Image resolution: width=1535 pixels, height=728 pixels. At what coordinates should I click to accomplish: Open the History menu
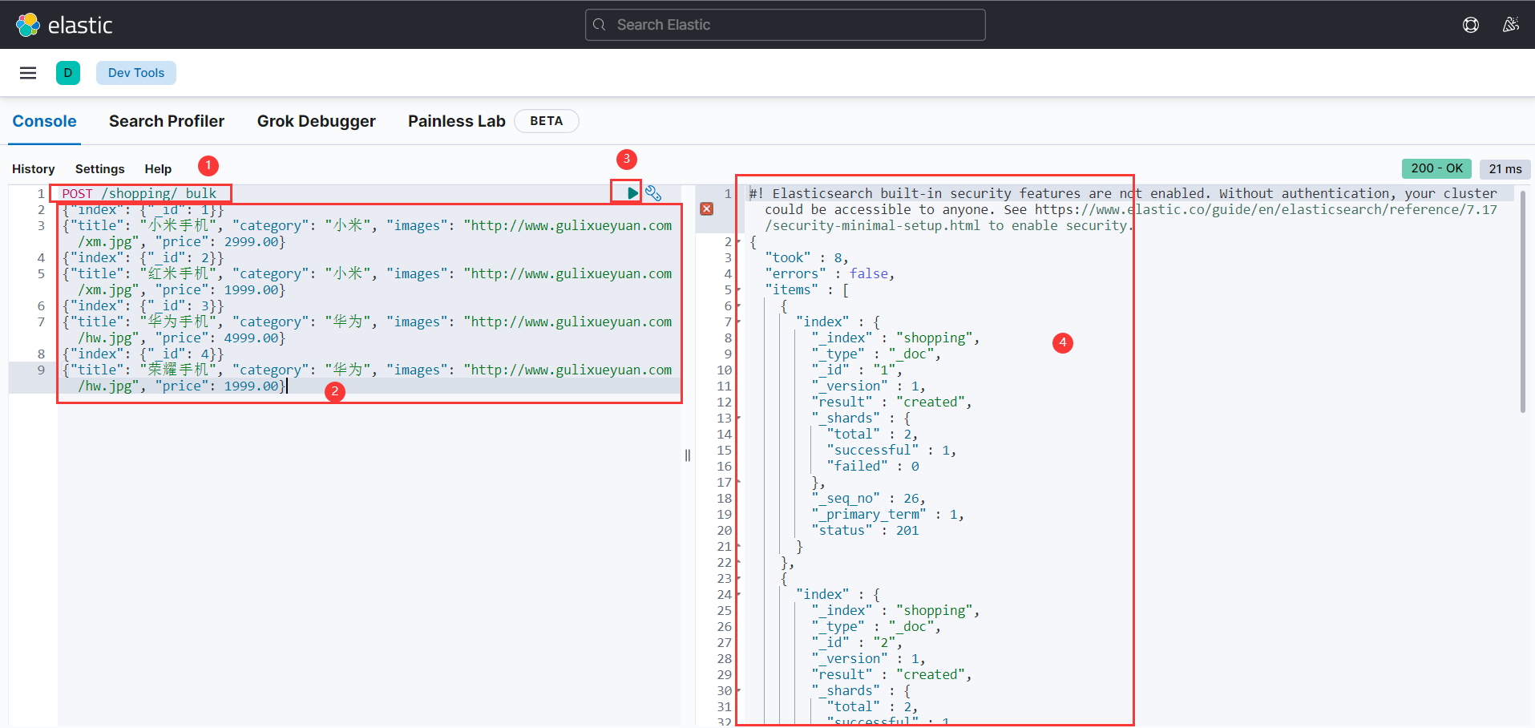[x=34, y=169]
